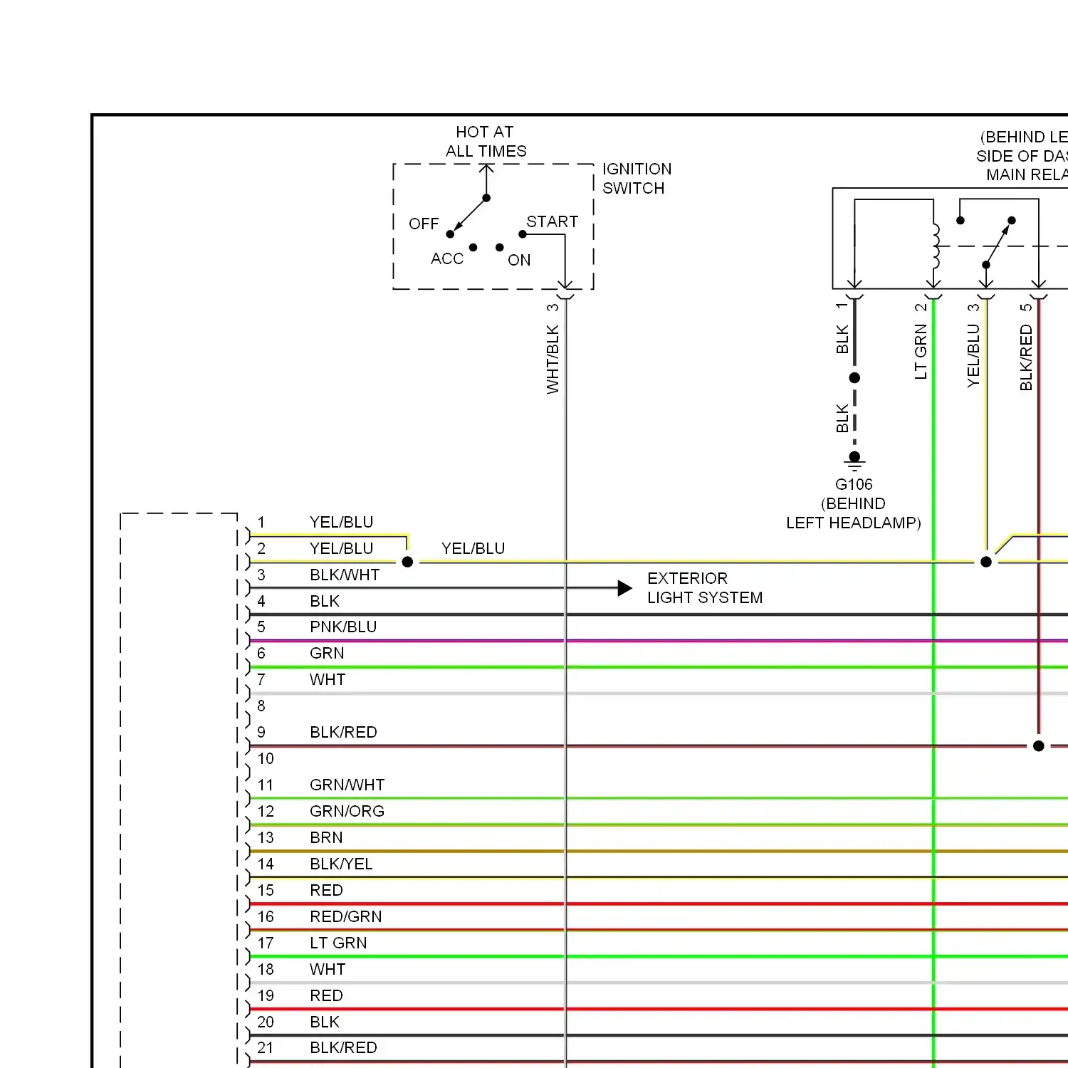Screen dimensions: 1068x1068
Task: Click the ignition switch wiper arm symbol
Action: tap(470, 214)
